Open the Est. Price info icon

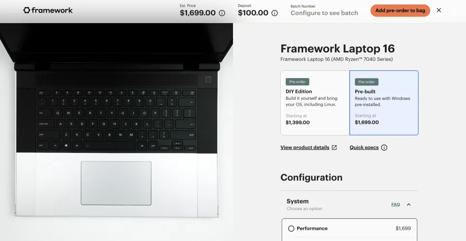tap(222, 13)
